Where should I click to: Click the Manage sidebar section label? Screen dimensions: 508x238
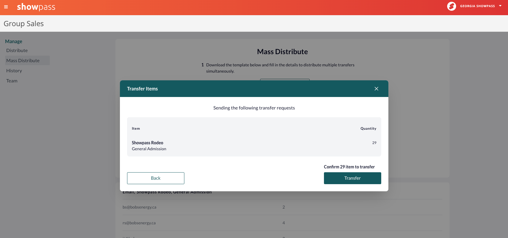(x=14, y=41)
